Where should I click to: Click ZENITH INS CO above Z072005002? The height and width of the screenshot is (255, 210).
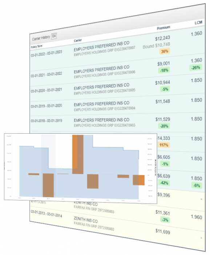point(86,220)
